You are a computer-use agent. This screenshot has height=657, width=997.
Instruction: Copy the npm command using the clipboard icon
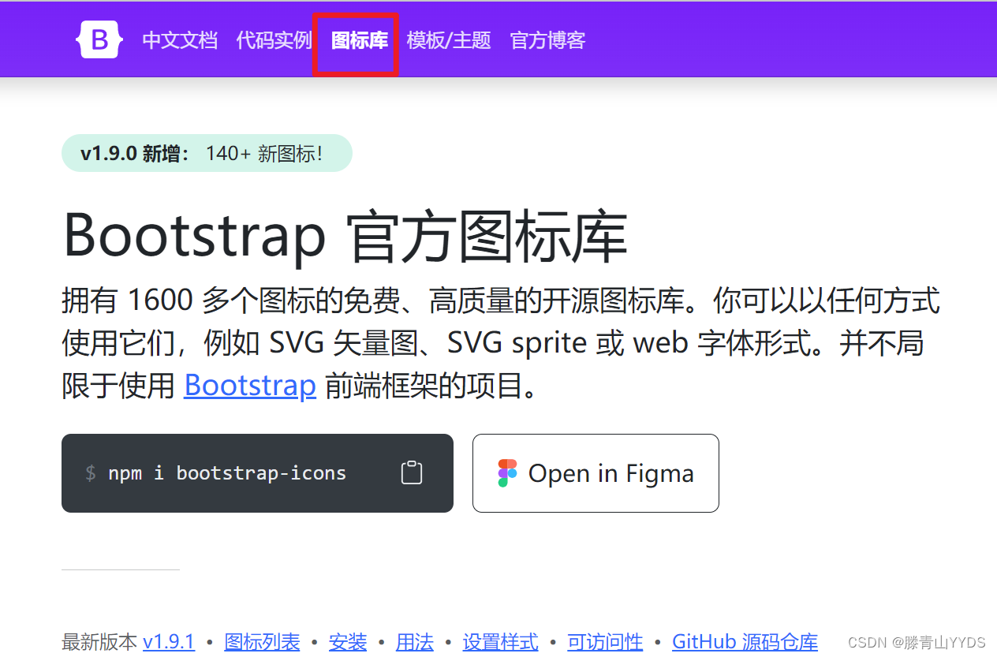(411, 471)
